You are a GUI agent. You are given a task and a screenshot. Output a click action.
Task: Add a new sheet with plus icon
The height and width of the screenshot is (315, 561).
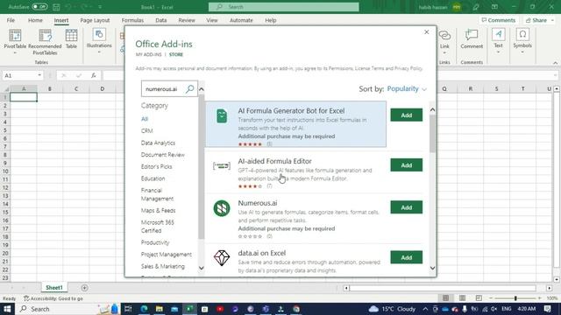[84, 288]
